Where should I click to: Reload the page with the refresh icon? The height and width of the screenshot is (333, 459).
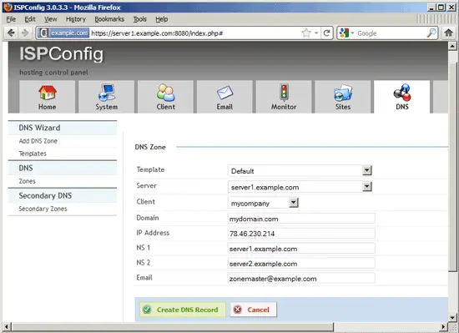click(326, 33)
